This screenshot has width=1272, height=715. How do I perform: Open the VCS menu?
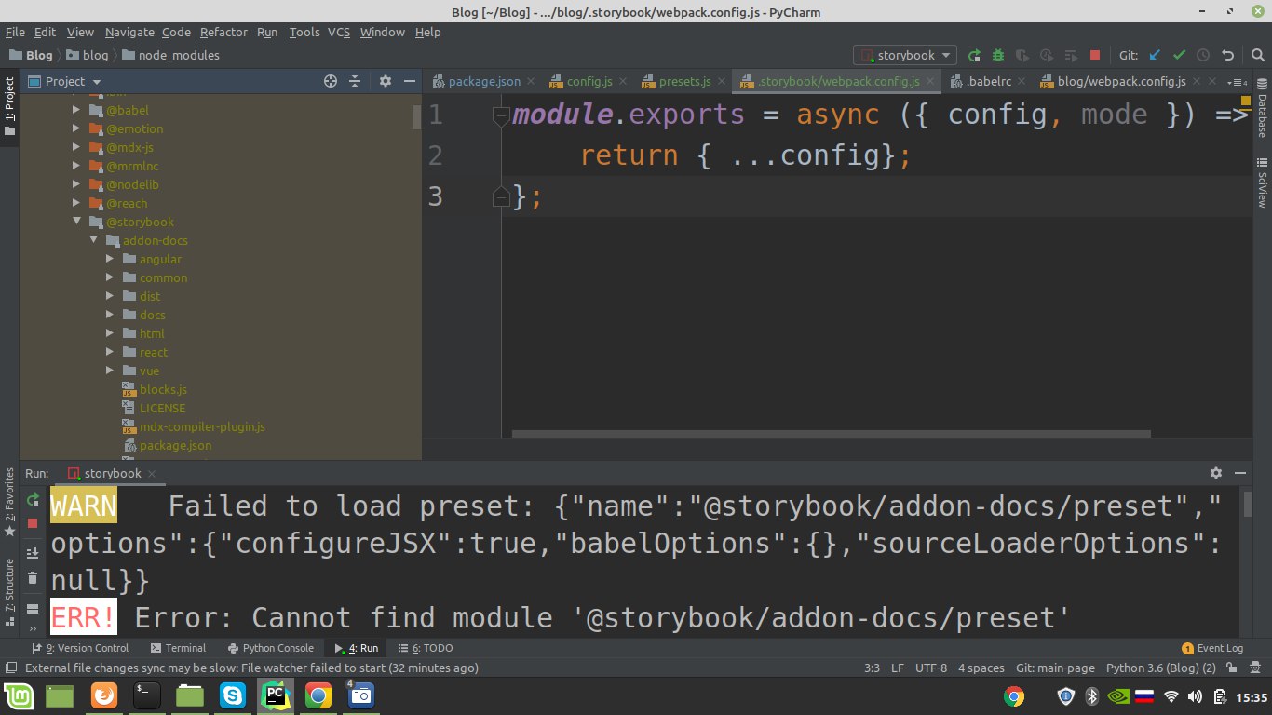(x=338, y=32)
